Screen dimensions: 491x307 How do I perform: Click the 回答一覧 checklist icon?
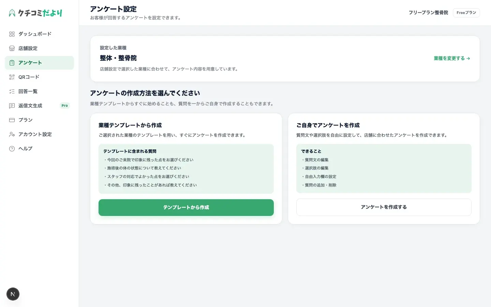tap(12, 91)
